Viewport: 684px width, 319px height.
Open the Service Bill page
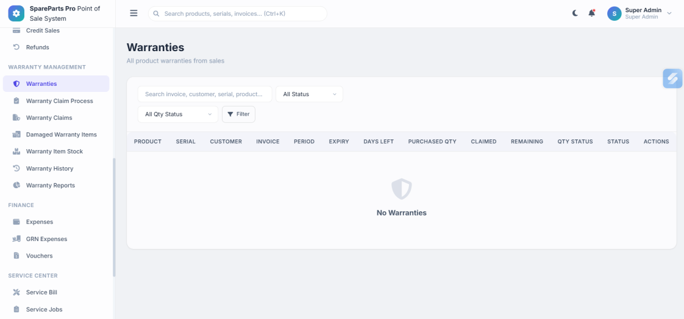(56, 292)
